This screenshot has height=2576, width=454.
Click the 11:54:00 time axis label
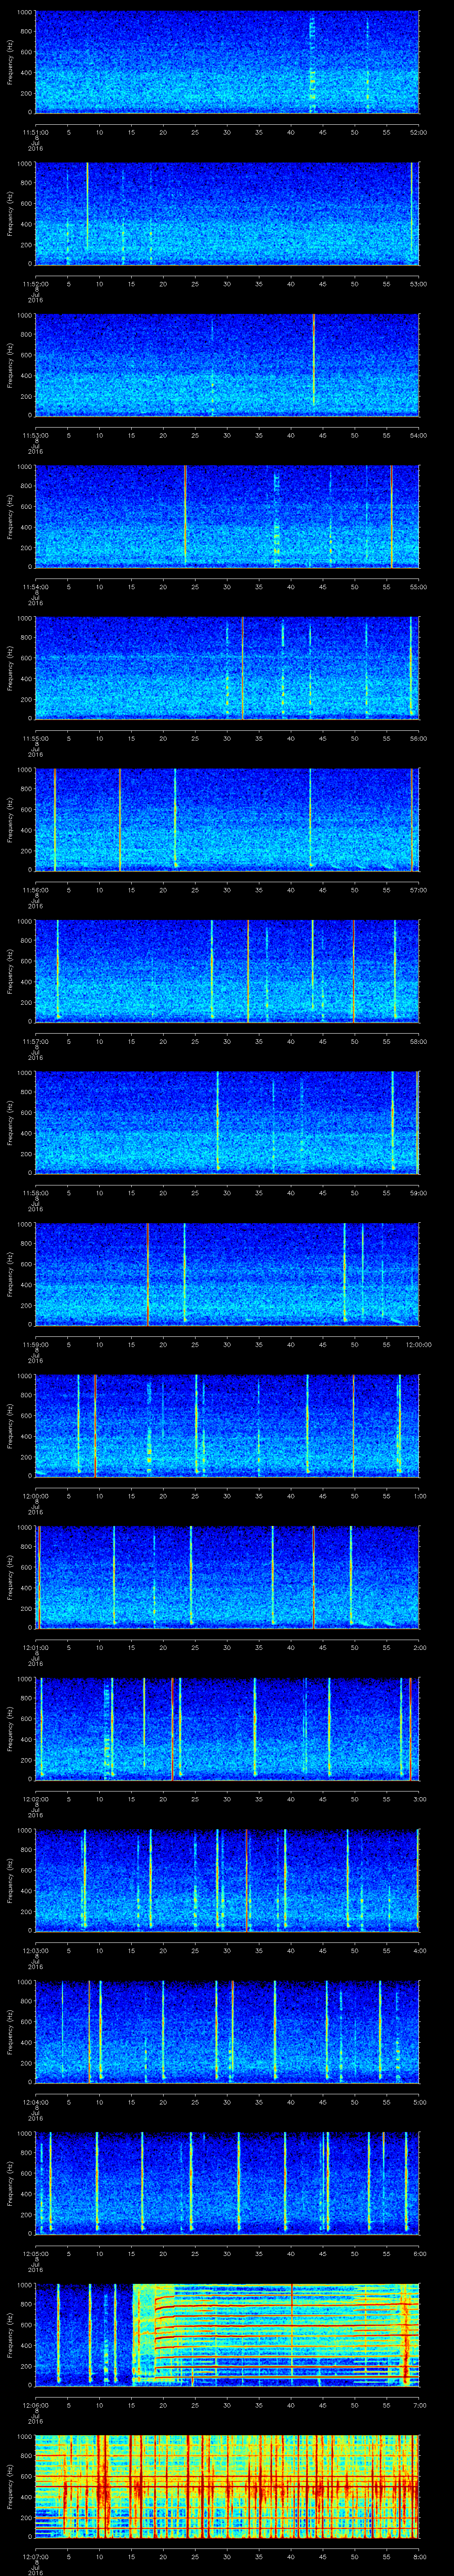pos(35,587)
